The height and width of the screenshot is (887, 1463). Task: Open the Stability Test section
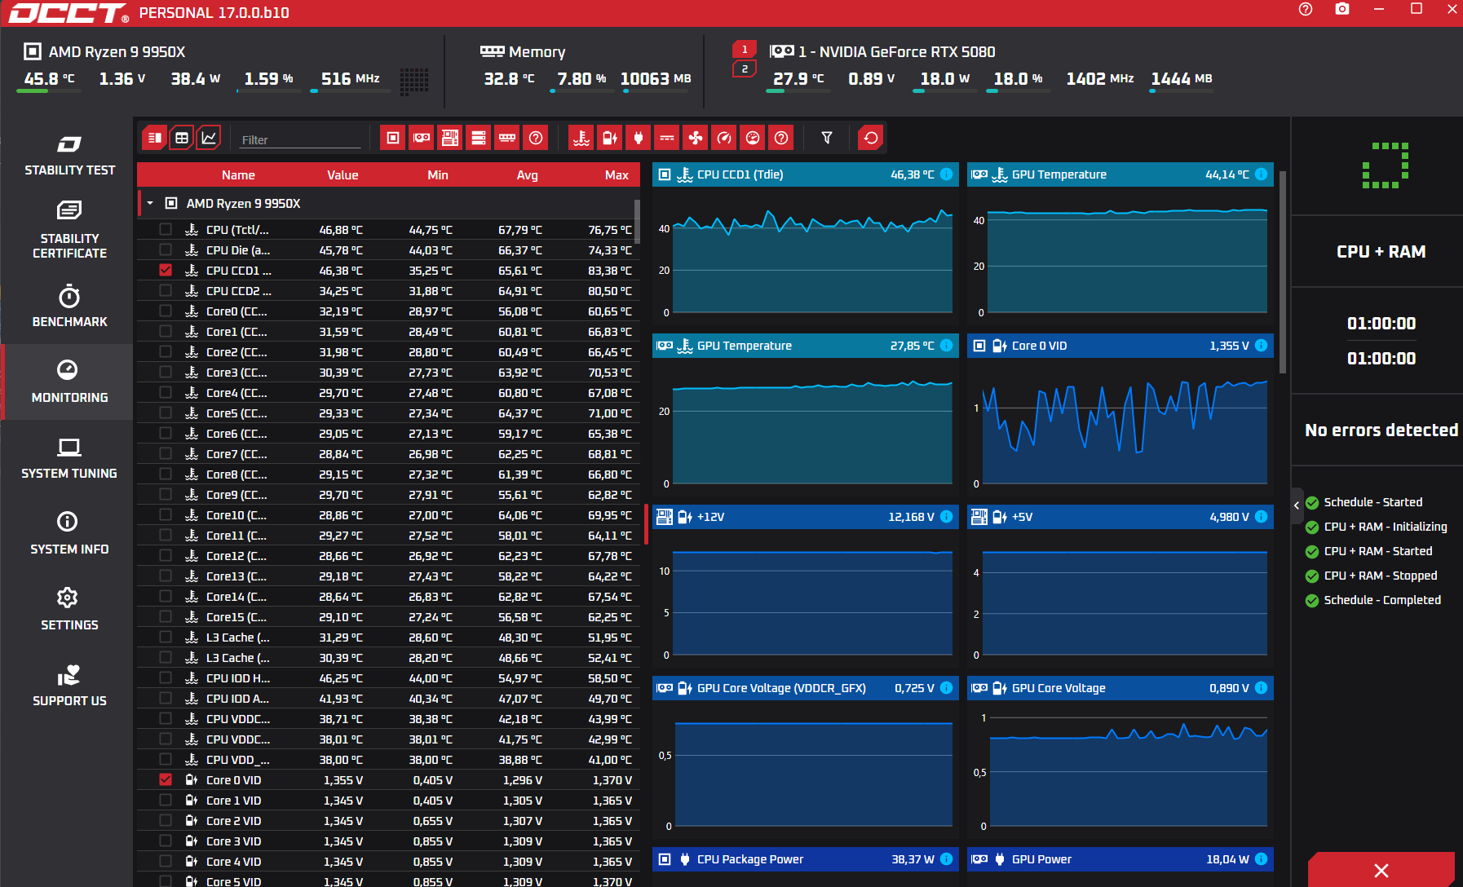tap(69, 155)
